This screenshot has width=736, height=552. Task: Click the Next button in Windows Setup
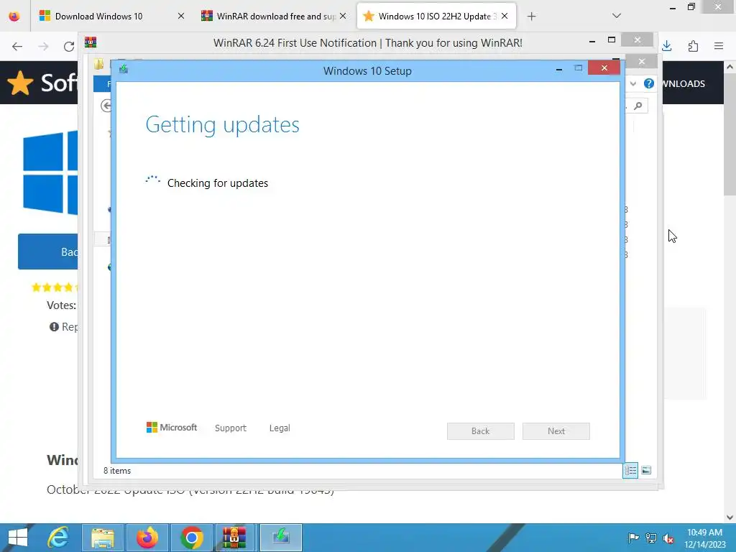tap(556, 431)
